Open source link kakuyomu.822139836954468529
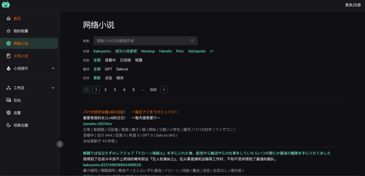Screen dimensions: 365x176 coord(112,165)
